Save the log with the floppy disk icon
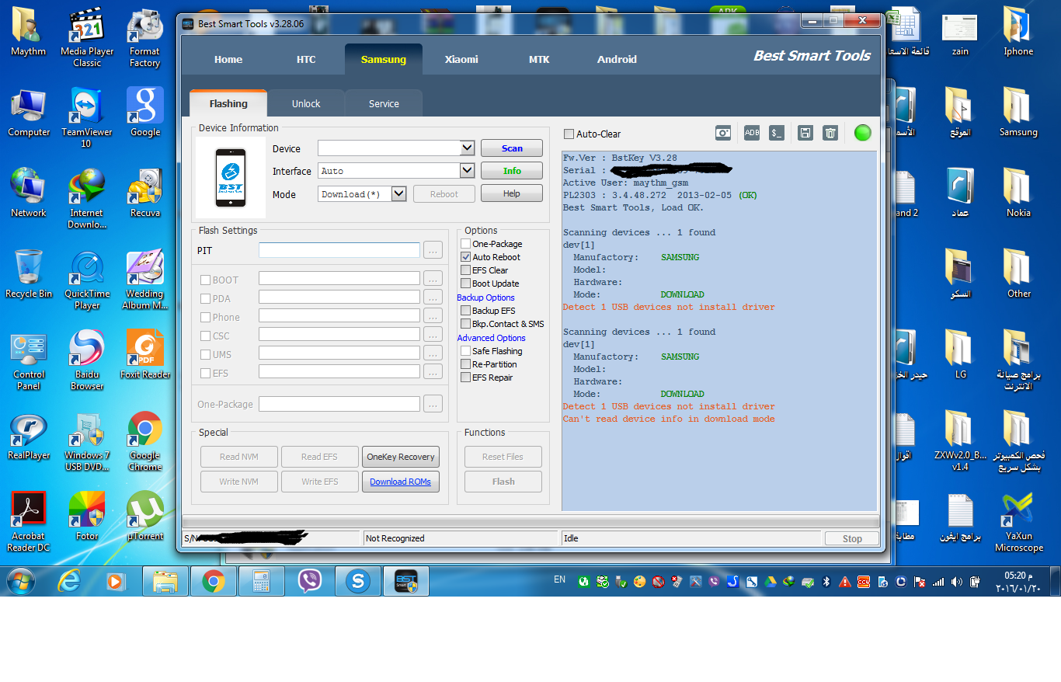Image resolution: width=1061 pixels, height=682 pixels. [805, 133]
